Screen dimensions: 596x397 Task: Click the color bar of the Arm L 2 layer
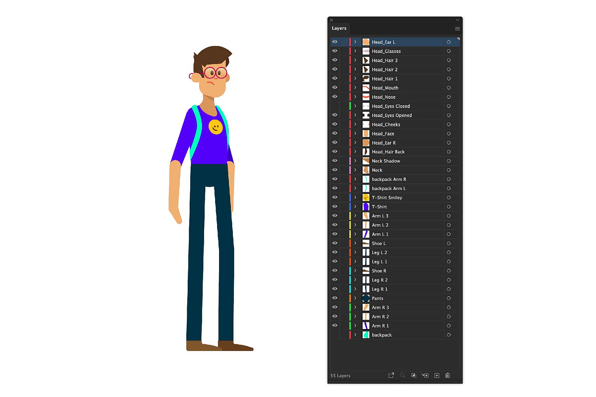tap(350, 225)
